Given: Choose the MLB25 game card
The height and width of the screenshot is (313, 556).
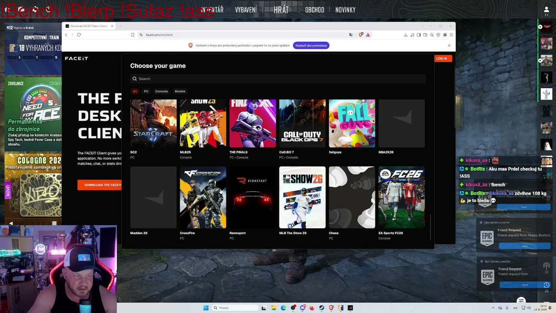Looking at the screenshot, I should pyautogui.click(x=203, y=123).
